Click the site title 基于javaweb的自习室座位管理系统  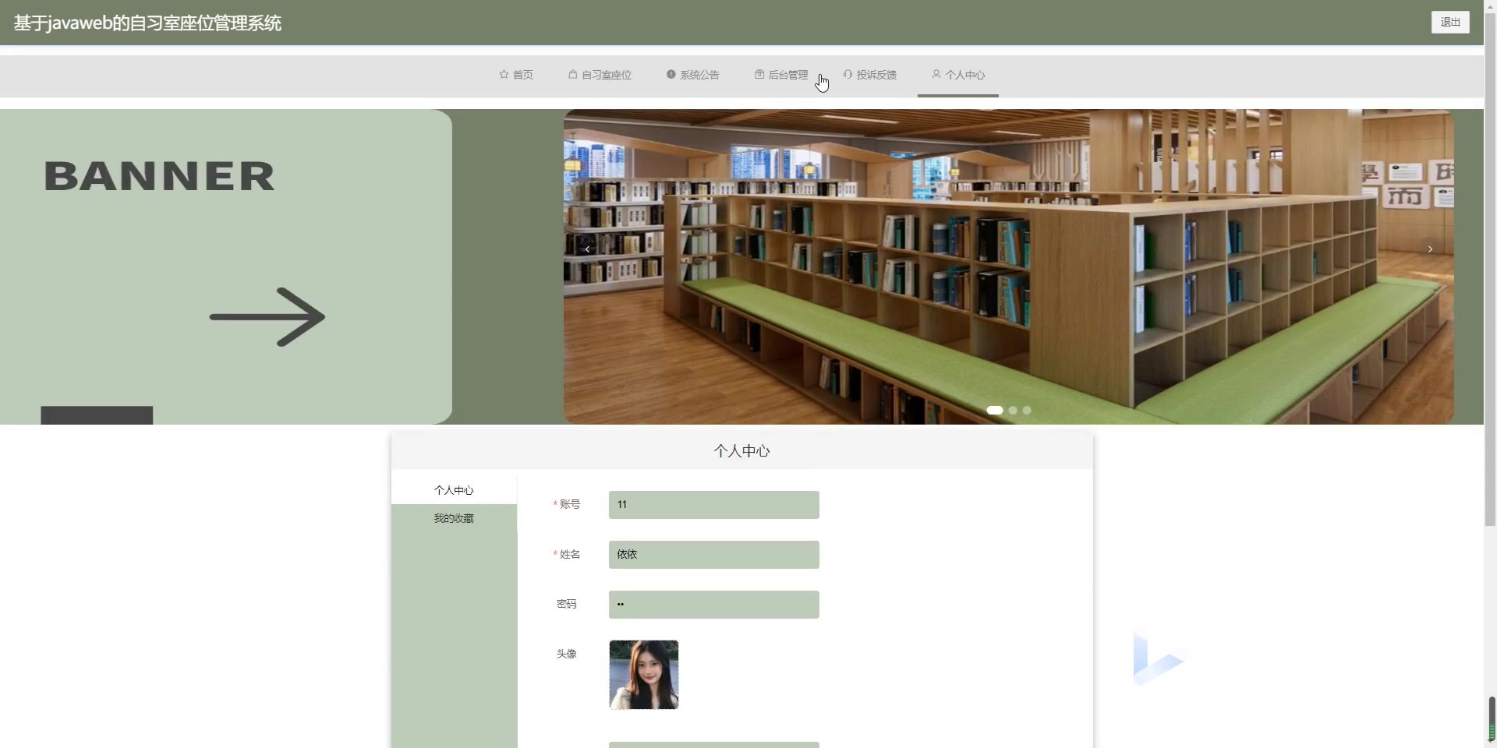pyautogui.click(x=147, y=23)
